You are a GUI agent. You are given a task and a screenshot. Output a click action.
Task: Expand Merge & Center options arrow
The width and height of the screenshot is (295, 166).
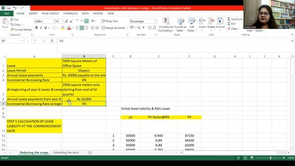point(127,28)
